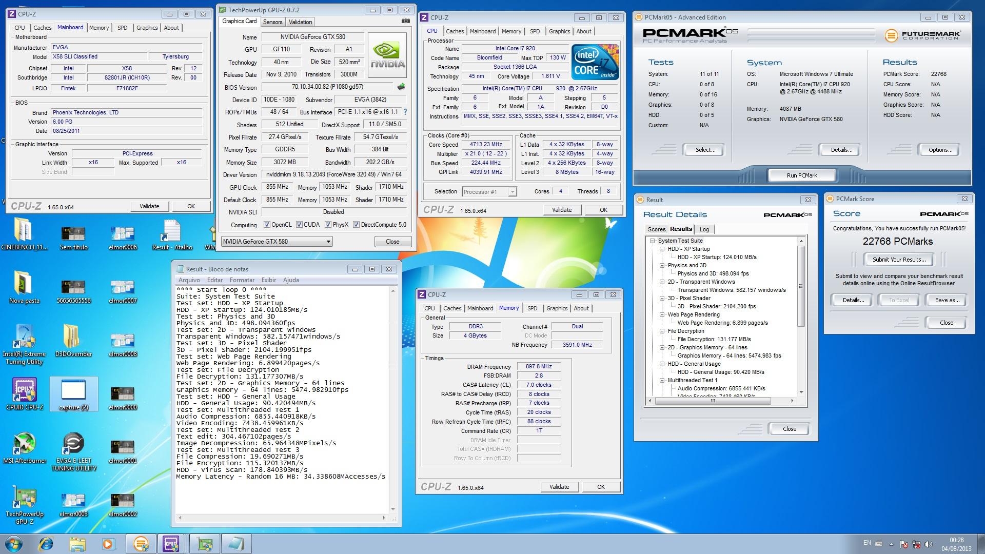Open the Log tab in Result Details
Screen dimensions: 985x554
(704, 229)
